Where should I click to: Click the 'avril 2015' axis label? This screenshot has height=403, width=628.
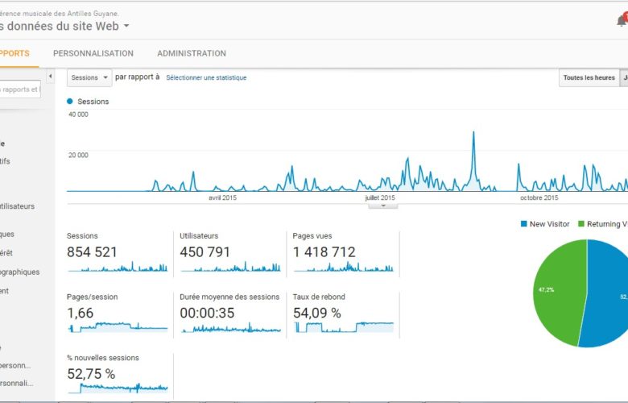tap(222, 197)
